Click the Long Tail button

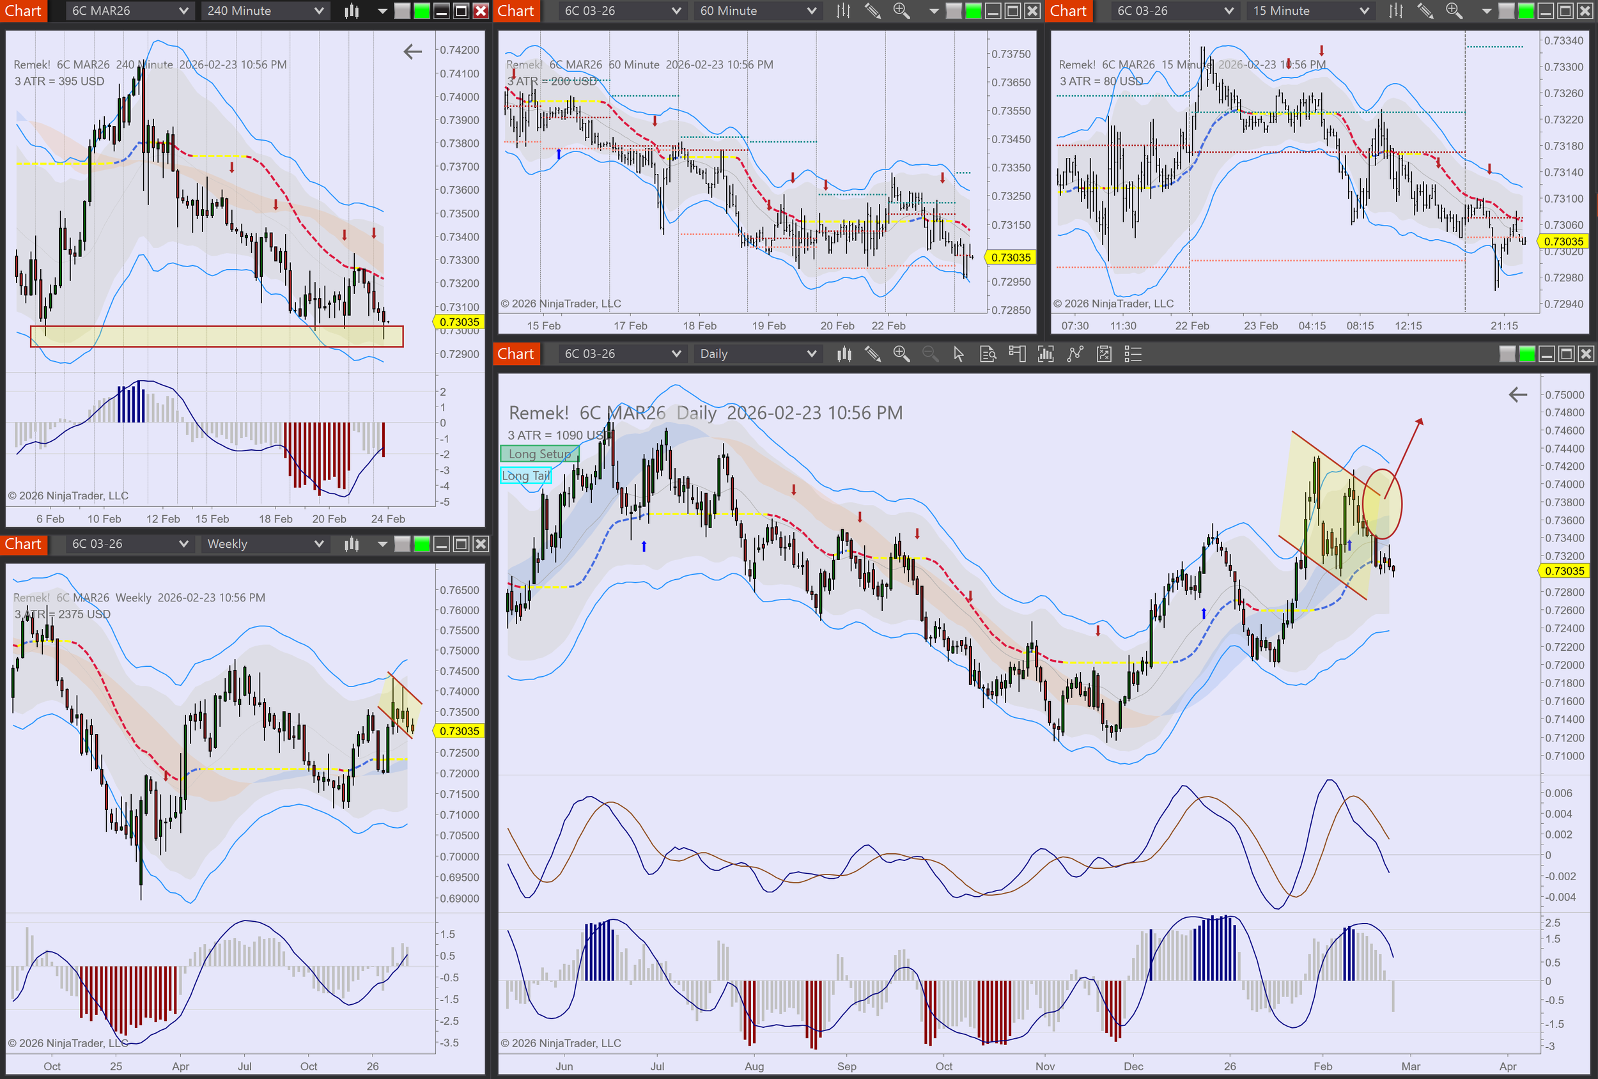tap(526, 476)
